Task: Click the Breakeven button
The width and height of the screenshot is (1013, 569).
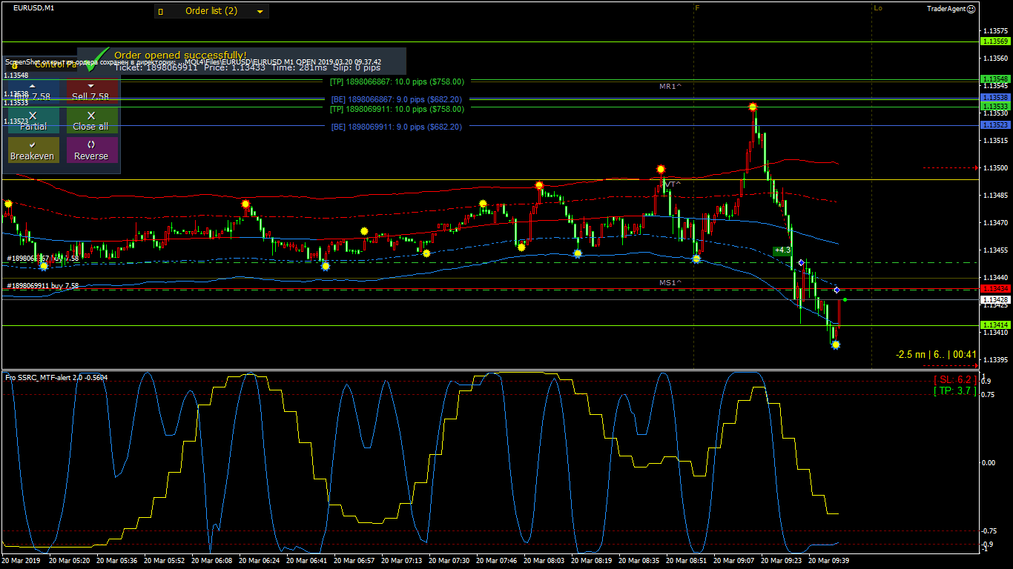Action: point(33,150)
